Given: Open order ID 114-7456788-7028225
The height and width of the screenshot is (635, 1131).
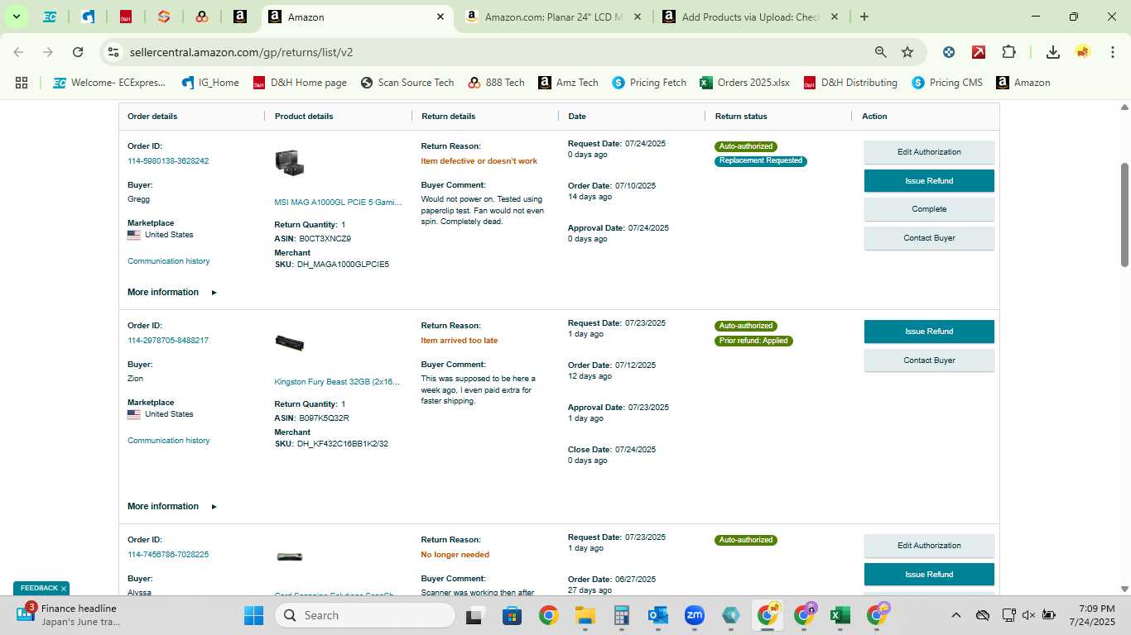Looking at the screenshot, I should [168, 555].
